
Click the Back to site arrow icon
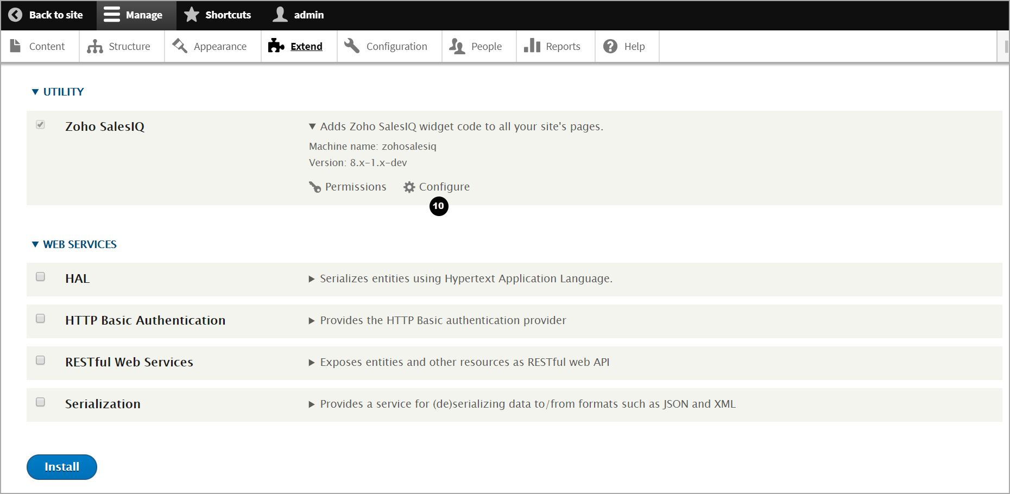click(15, 15)
